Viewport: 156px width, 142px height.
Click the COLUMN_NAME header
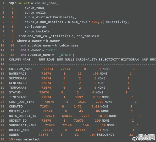point(20,60)
